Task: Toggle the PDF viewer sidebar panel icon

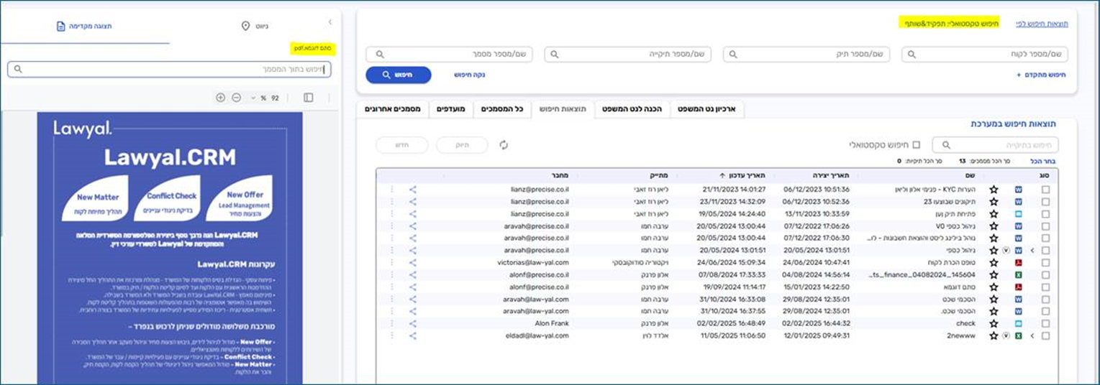Action: 308,98
